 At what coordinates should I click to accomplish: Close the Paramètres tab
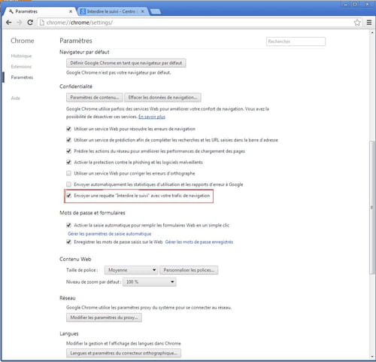(71, 11)
